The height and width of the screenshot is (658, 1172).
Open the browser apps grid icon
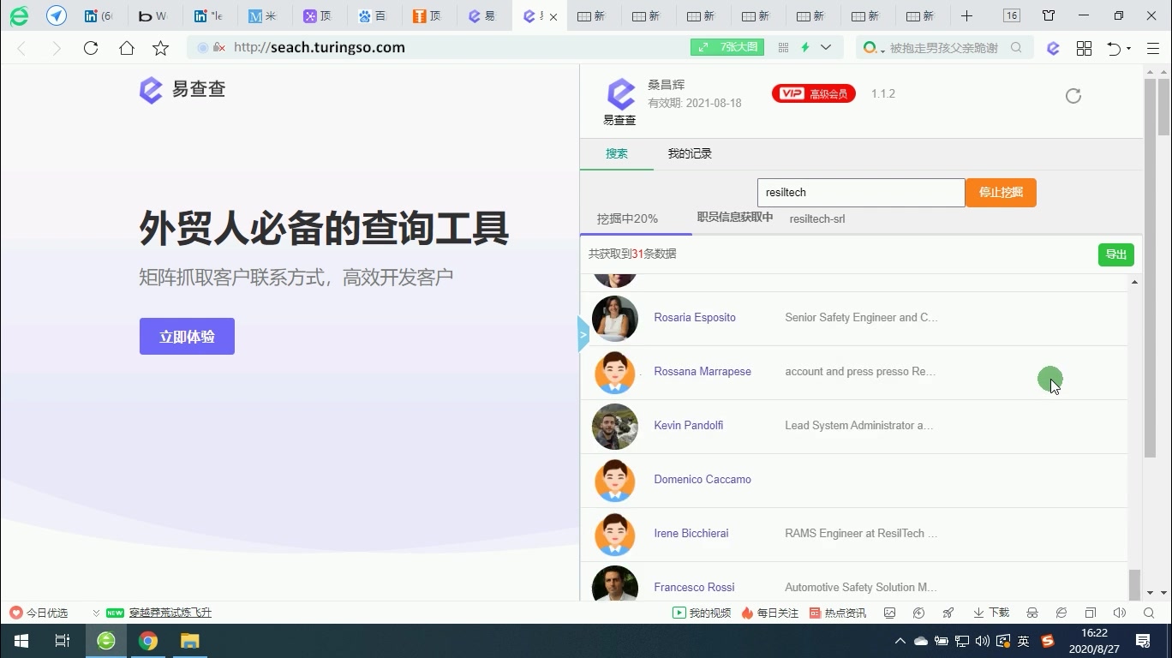tap(1084, 48)
